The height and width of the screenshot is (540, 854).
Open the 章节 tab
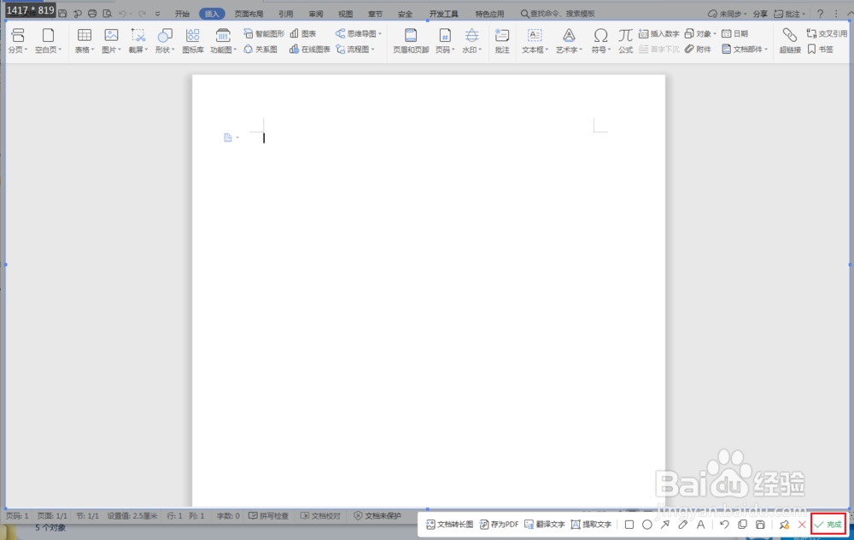point(375,14)
